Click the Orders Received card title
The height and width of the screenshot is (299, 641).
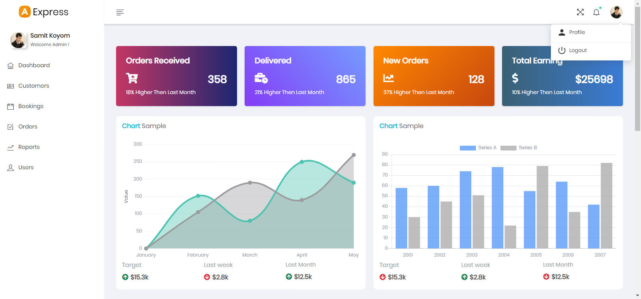click(158, 61)
